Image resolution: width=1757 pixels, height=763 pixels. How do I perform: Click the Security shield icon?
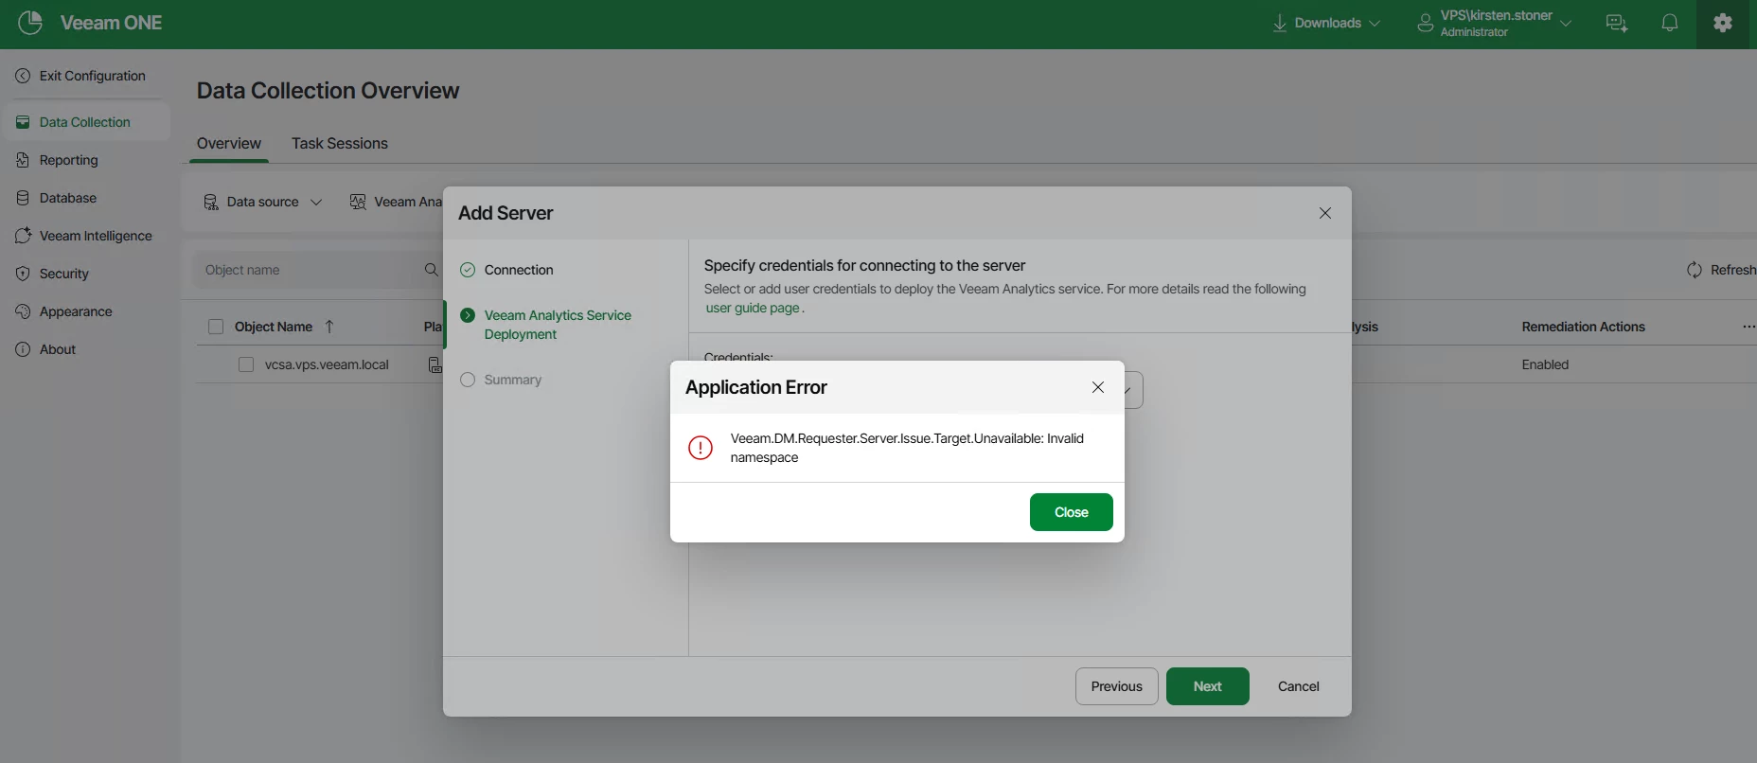(x=23, y=274)
